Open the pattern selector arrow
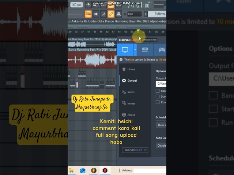234x175 pixels. (x=146, y=14)
